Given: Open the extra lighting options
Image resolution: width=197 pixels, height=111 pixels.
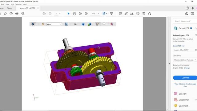Looking at the screenshot, I should (x=98, y=24).
